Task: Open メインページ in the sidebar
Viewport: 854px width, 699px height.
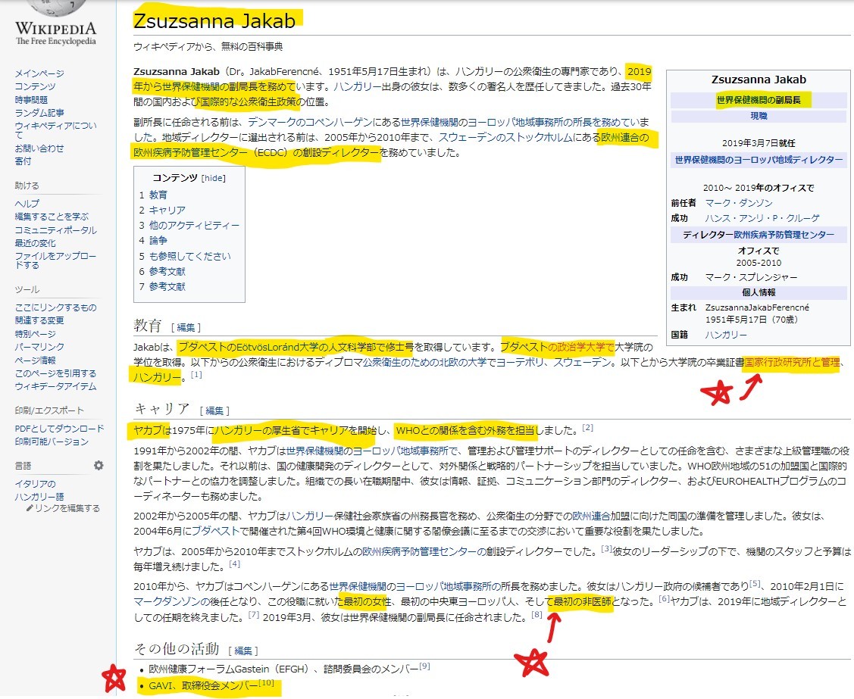Action: (39, 73)
